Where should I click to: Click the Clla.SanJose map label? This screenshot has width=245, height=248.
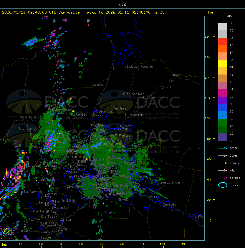[134, 94]
